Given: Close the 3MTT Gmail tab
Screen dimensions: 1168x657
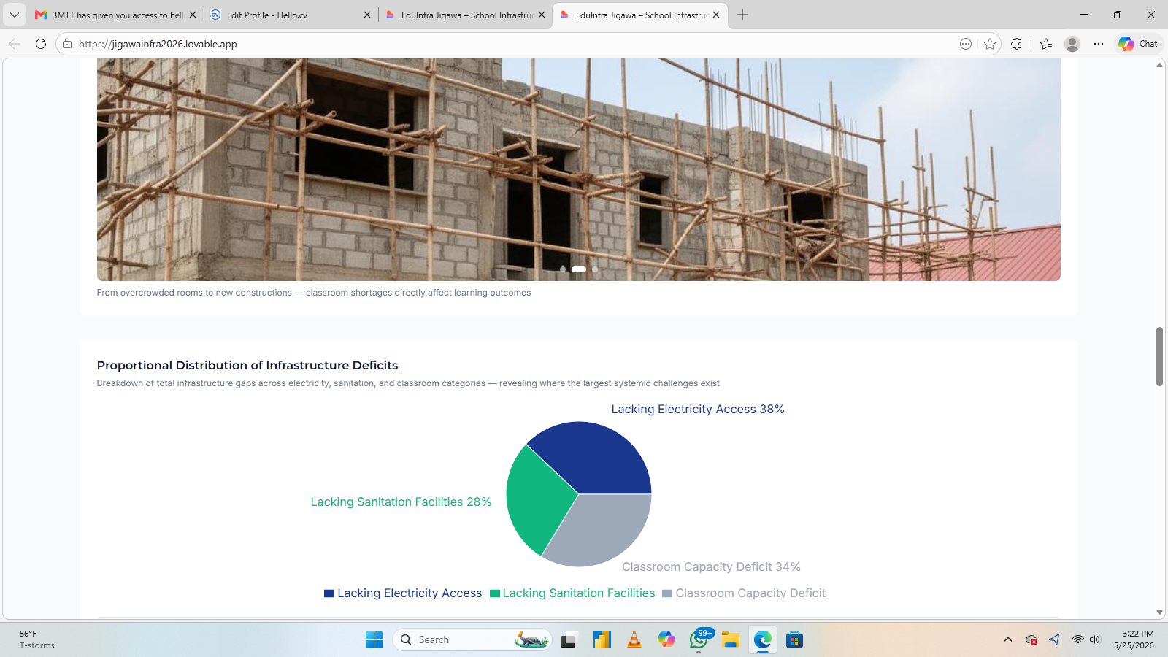Looking at the screenshot, I should pos(193,15).
